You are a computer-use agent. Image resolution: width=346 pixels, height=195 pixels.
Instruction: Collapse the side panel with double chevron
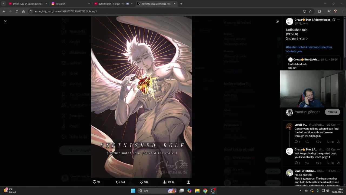click(277, 21)
